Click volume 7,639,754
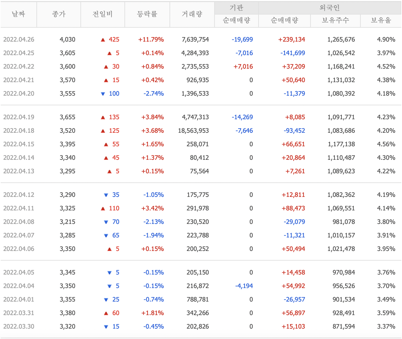This screenshot has height=339, width=402. click(x=195, y=40)
